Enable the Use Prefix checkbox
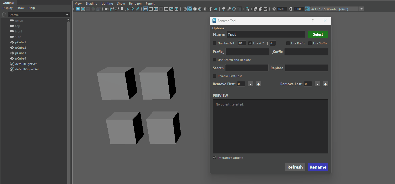This screenshot has width=395, height=184. tap(288, 43)
